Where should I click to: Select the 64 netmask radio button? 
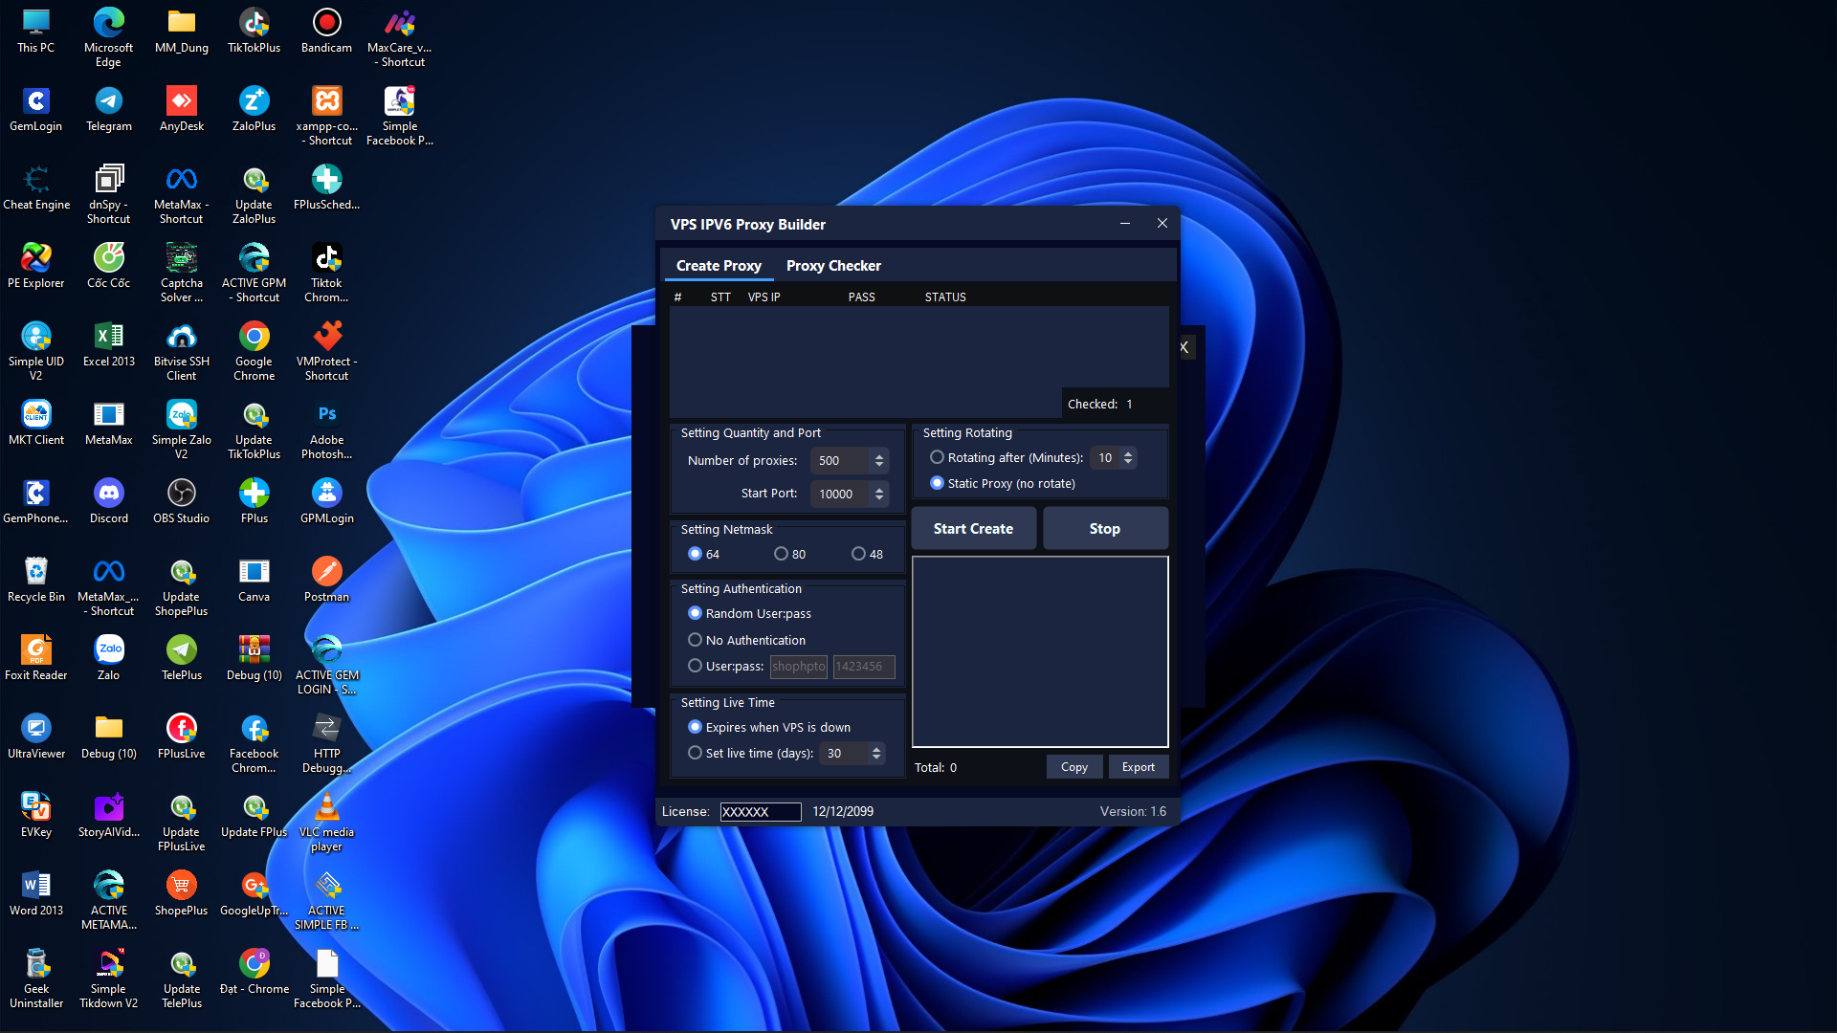[x=696, y=554]
